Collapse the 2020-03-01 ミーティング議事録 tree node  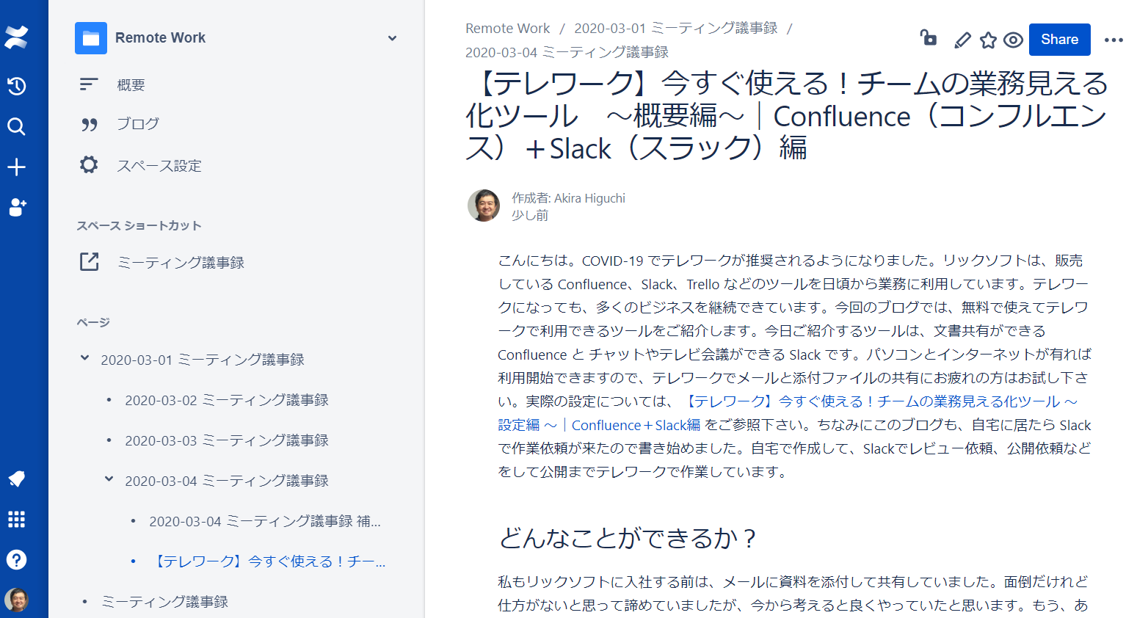84,359
